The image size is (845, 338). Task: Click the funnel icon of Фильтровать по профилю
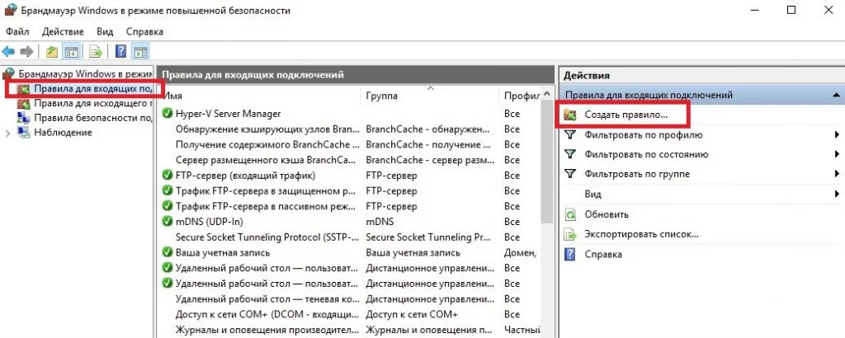pos(570,134)
